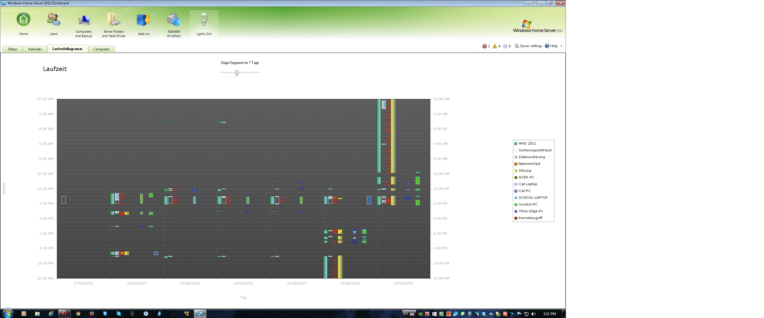Open the Windows Start button
This screenshot has width=764, height=318.
point(8,313)
